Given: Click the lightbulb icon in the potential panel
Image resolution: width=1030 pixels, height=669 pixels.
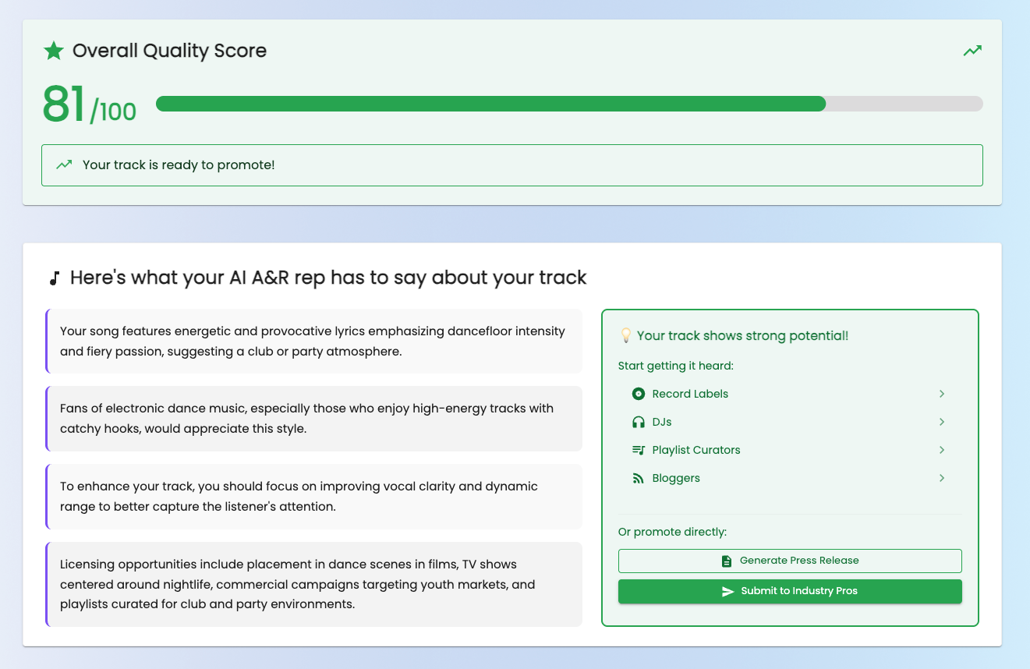Looking at the screenshot, I should pyautogui.click(x=625, y=335).
